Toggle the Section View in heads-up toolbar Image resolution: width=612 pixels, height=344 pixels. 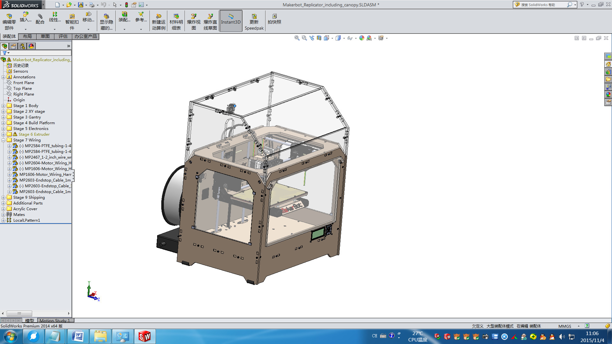pyautogui.click(x=319, y=38)
